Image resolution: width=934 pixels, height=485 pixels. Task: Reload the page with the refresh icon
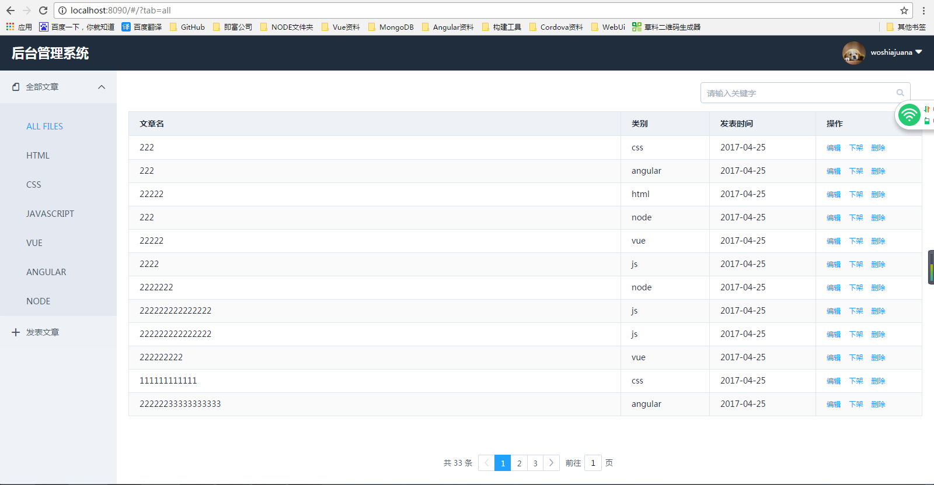click(x=43, y=10)
